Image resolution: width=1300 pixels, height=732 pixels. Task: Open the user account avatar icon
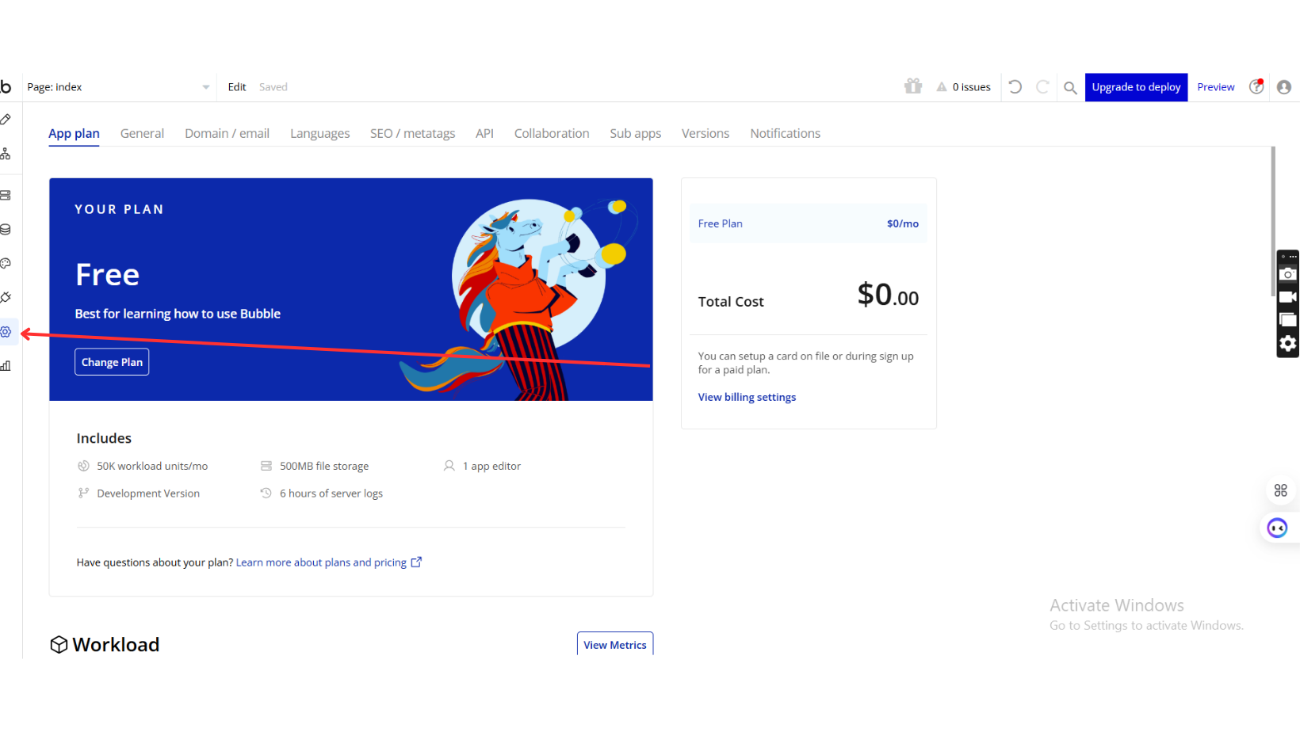tap(1284, 87)
